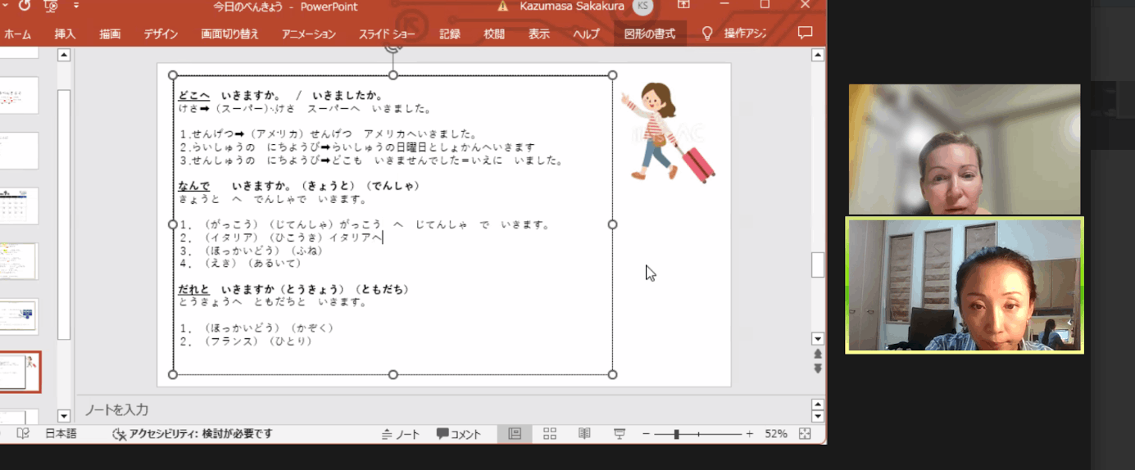Click the zoom slider handle
1135x470 pixels.
pos(676,434)
